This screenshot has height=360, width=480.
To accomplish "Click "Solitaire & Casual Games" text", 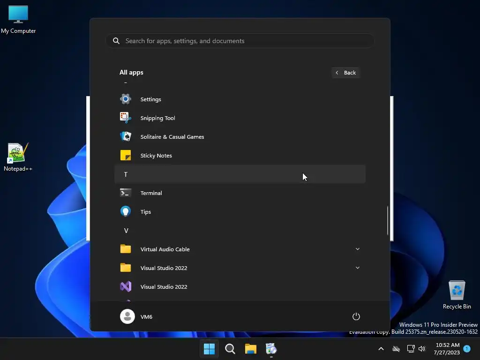I will click(172, 137).
